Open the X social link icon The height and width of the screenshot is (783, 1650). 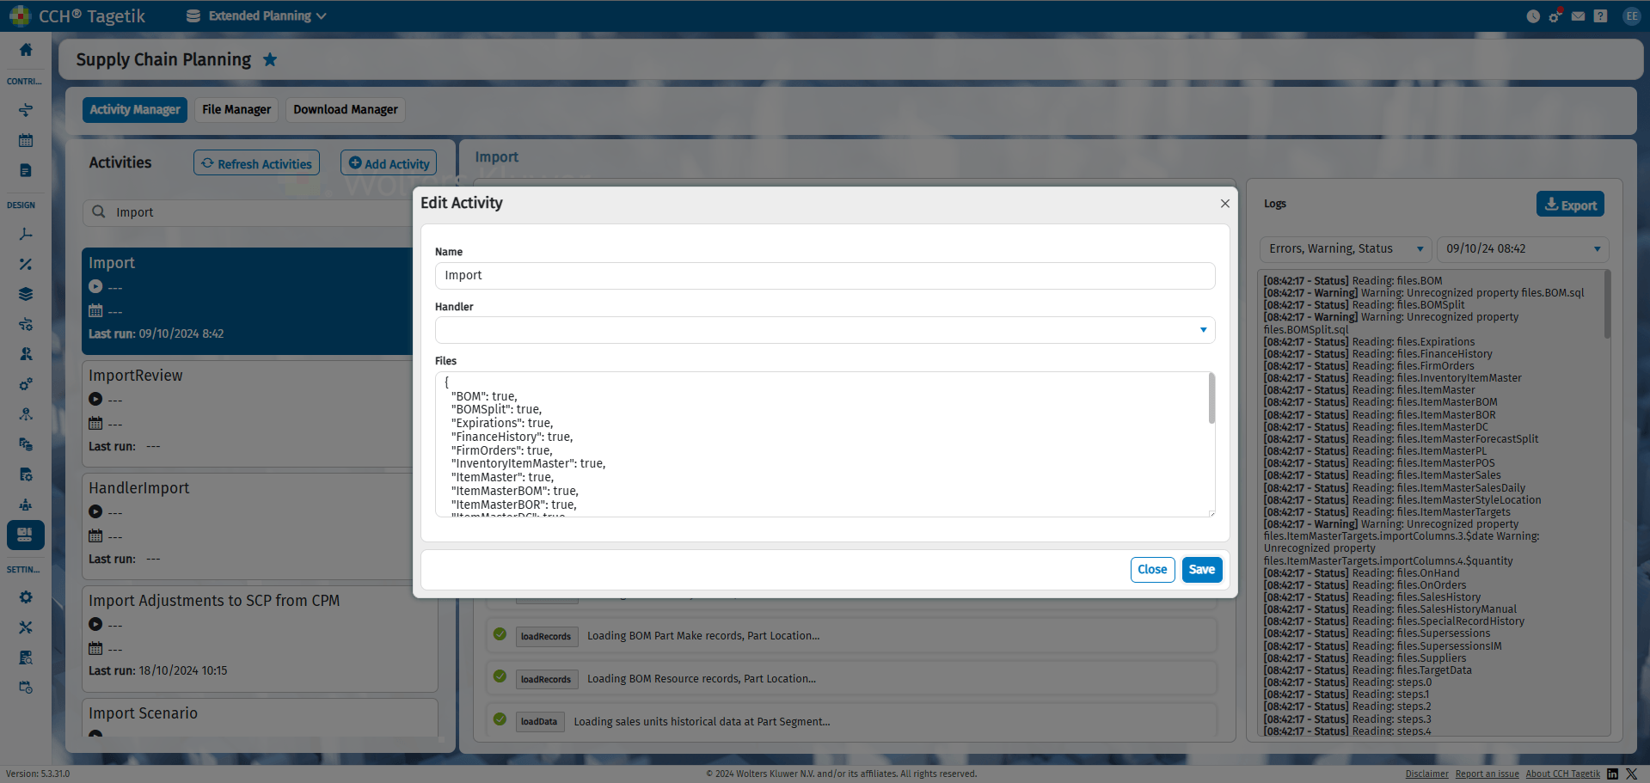[x=1632, y=774]
